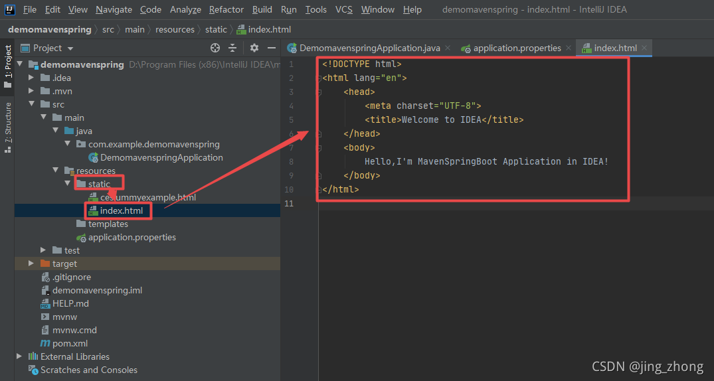The width and height of the screenshot is (714, 381).
Task: Expand External Libraries node
Action: click(x=19, y=356)
